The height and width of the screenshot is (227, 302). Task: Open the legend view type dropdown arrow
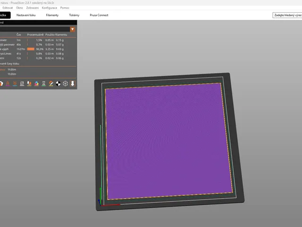coord(72,29)
